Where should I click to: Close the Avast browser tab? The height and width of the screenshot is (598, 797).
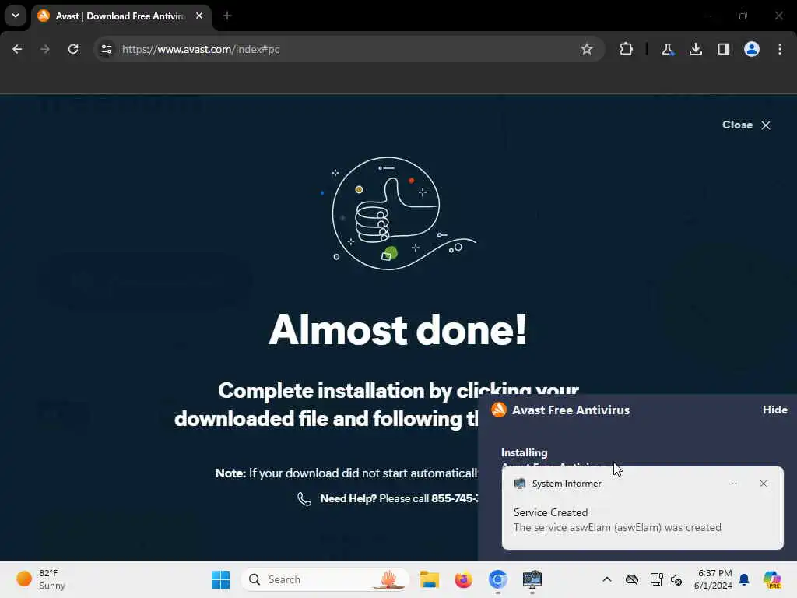tap(199, 16)
